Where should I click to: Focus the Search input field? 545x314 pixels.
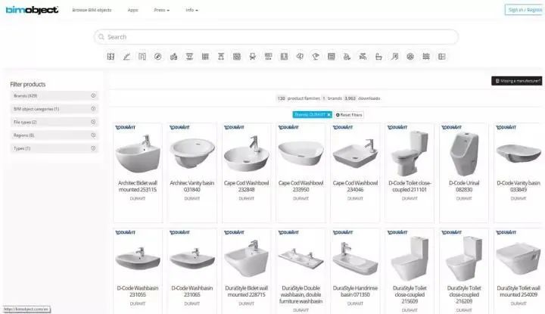(x=276, y=37)
